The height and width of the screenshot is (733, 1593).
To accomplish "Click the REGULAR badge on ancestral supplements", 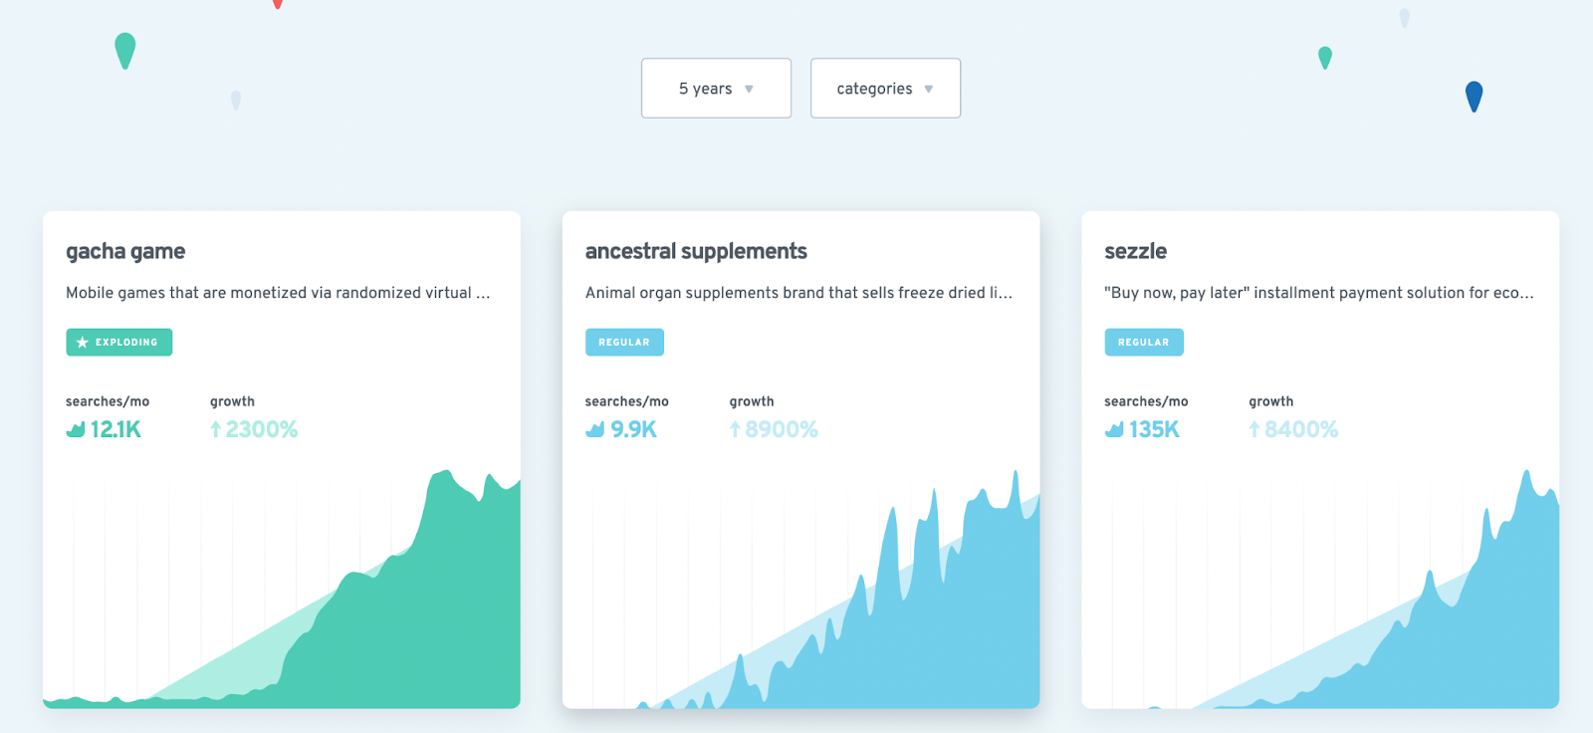I will (x=624, y=343).
